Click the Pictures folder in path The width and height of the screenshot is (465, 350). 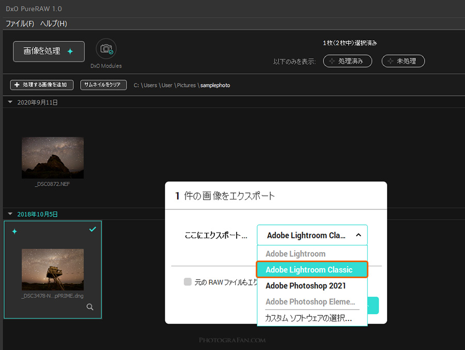[186, 85]
